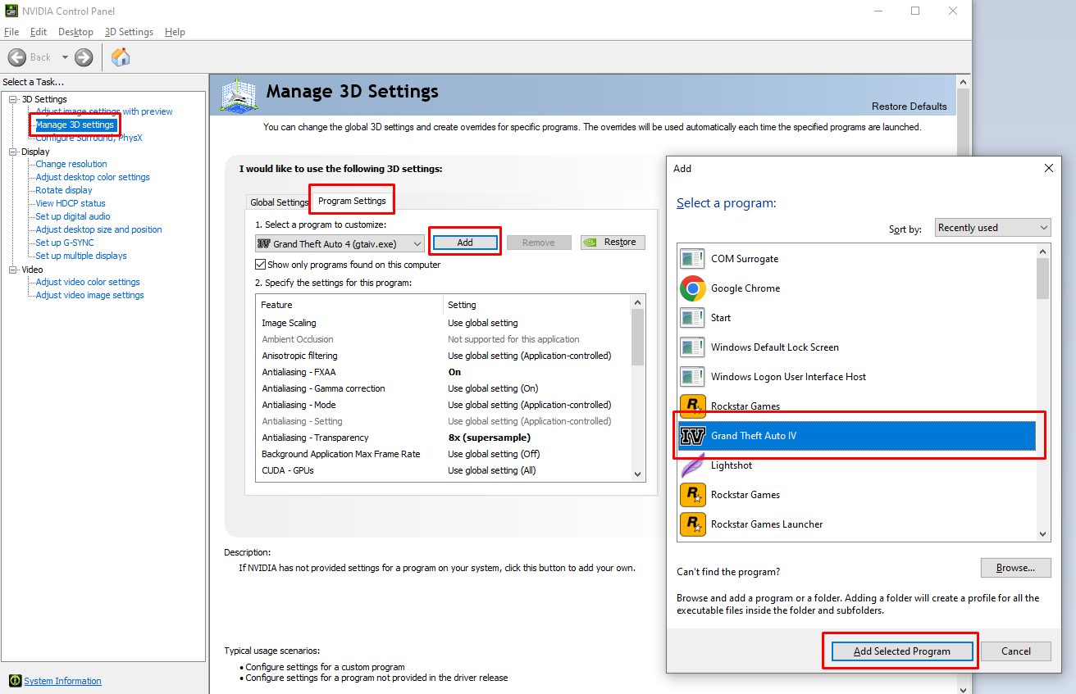Confirm with Add Selected Program button
Image resolution: width=1076 pixels, height=694 pixels.
(x=902, y=651)
